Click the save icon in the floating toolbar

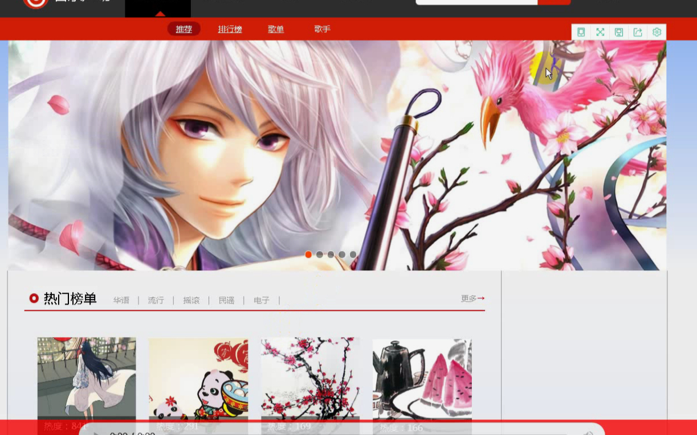point(619,32)
